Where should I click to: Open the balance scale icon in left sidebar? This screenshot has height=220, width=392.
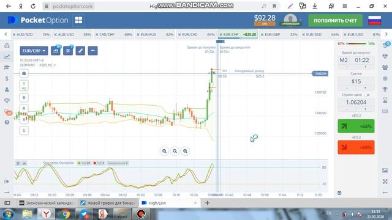pyautogui.click(x=7, y=45)
